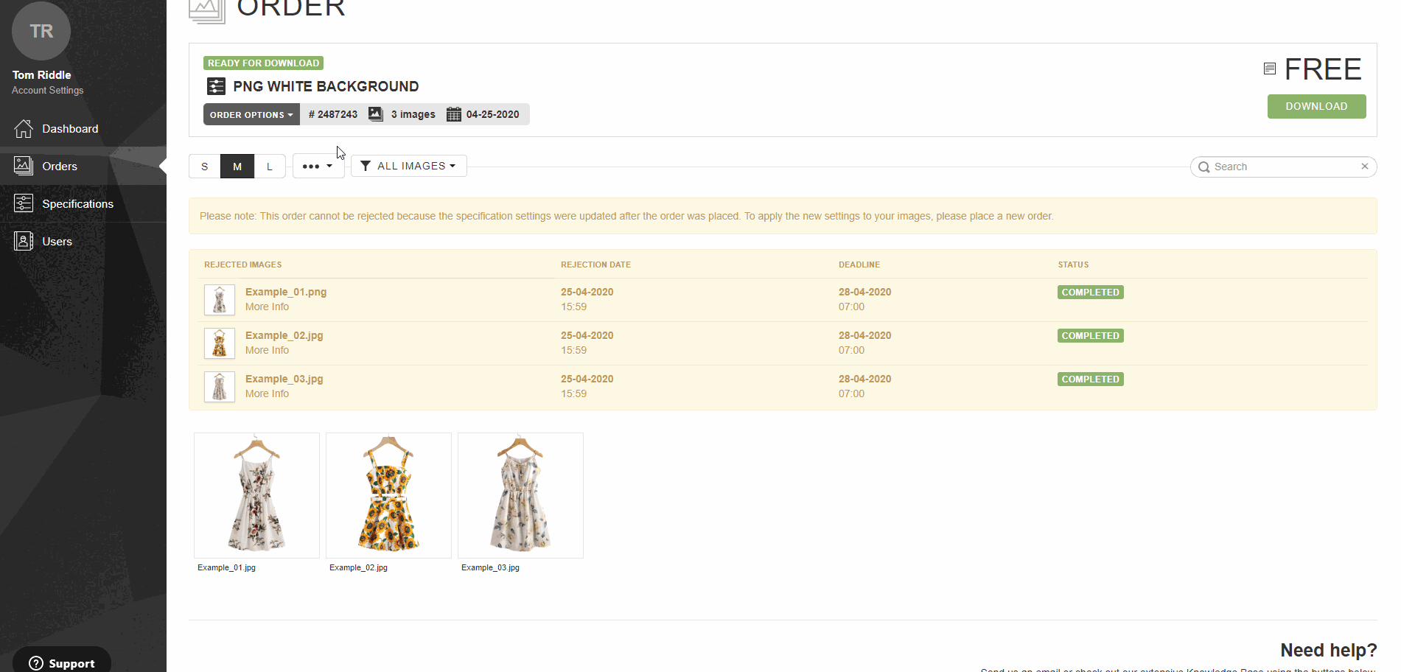Select medium thumbnail size M
1401x672 pixels.
pyautogui.click(x=237, y=167)
